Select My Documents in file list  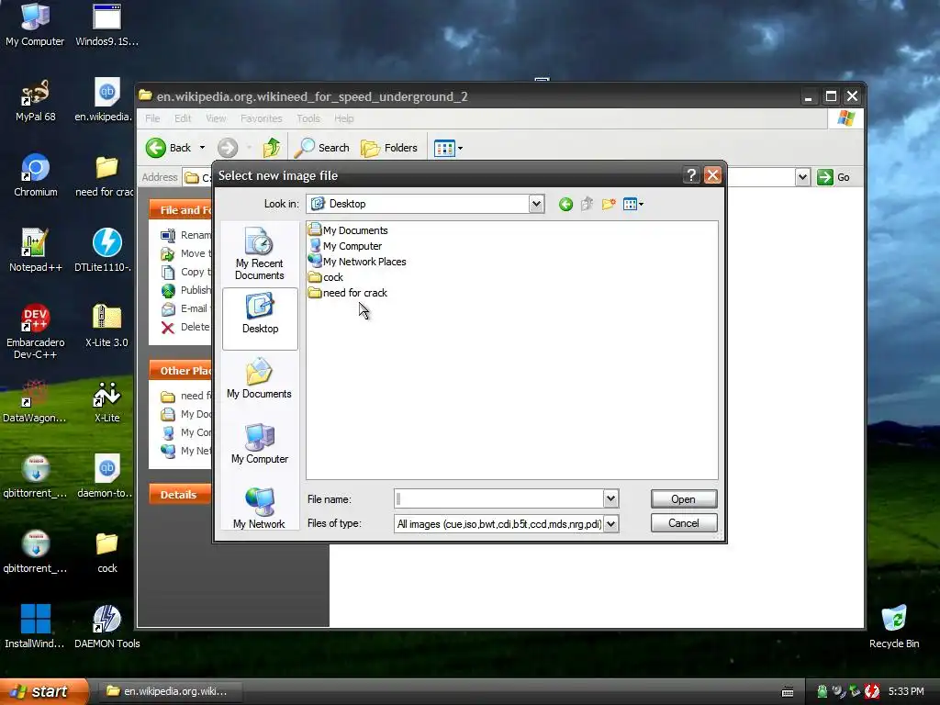(348, 230)
